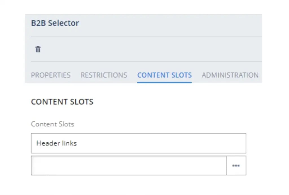Viewport: 289px width, 195px height.
Task: Open the slot reference selector with ellipsis button
Action: point(236,165)
